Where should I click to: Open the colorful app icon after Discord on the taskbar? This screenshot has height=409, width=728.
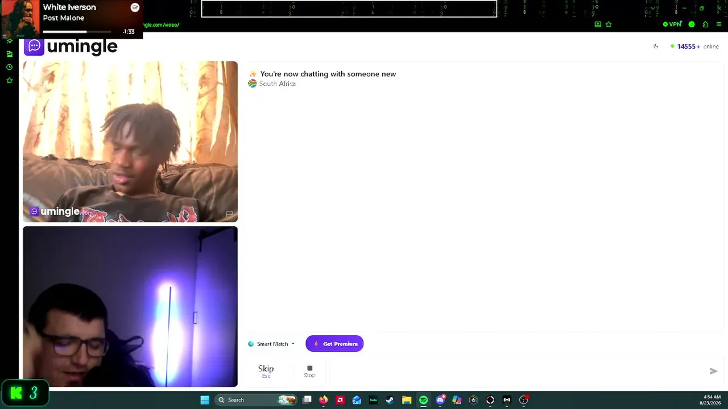[x=457, y=400]
